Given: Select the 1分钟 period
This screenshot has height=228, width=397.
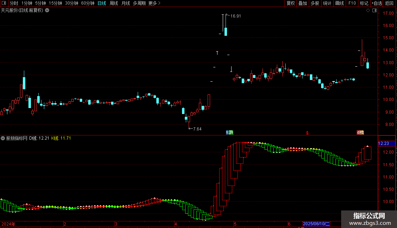Looking at the screenshot, I should coord(27,3).
